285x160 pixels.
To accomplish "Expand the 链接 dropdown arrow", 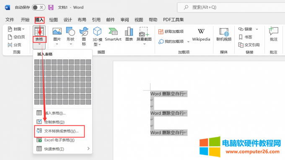I will click(x=257, y=29).
